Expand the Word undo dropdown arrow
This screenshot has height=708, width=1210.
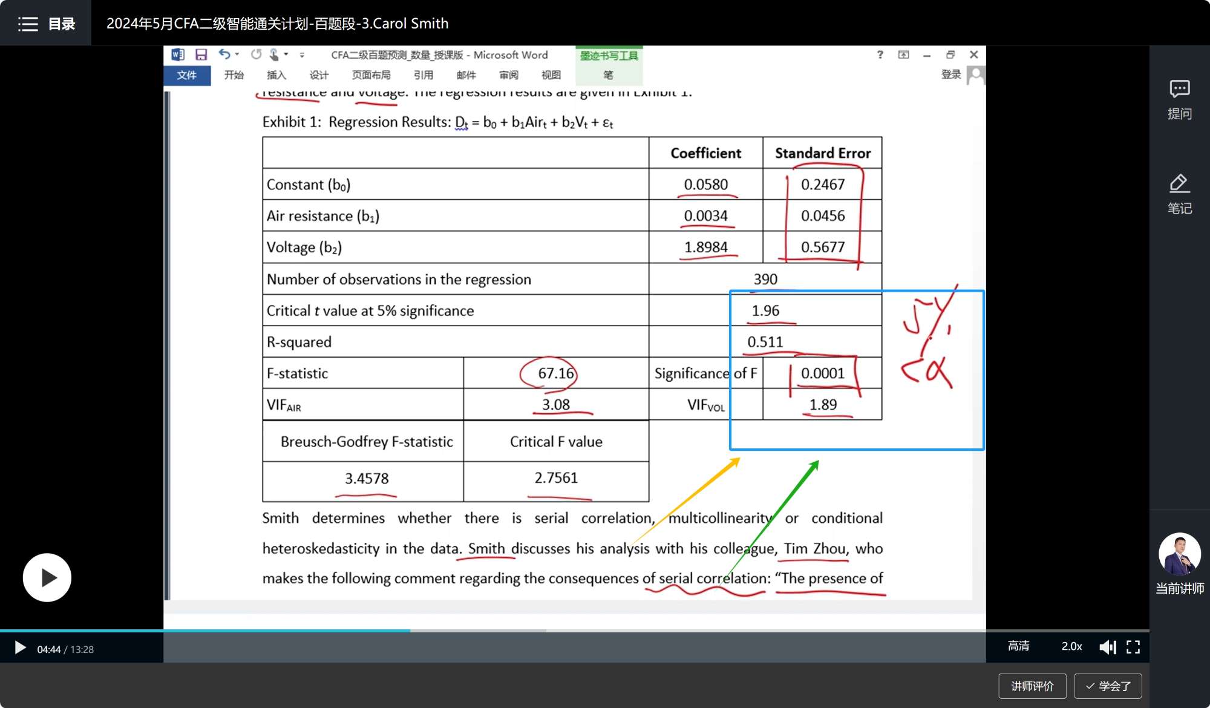(x=237, y=54)
